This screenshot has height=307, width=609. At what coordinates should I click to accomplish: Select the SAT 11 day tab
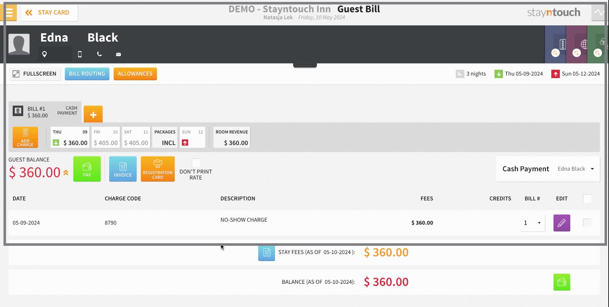(x=136, y=137)
